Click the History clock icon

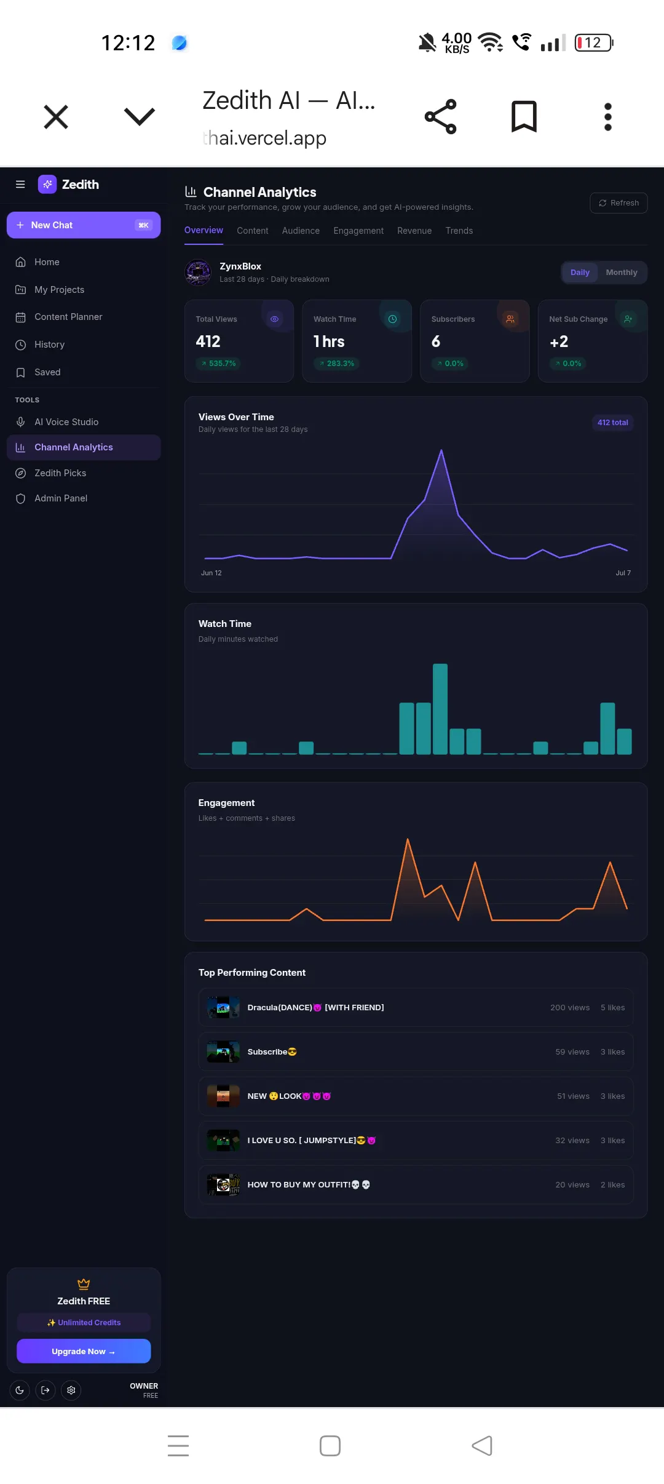point(20,345)
